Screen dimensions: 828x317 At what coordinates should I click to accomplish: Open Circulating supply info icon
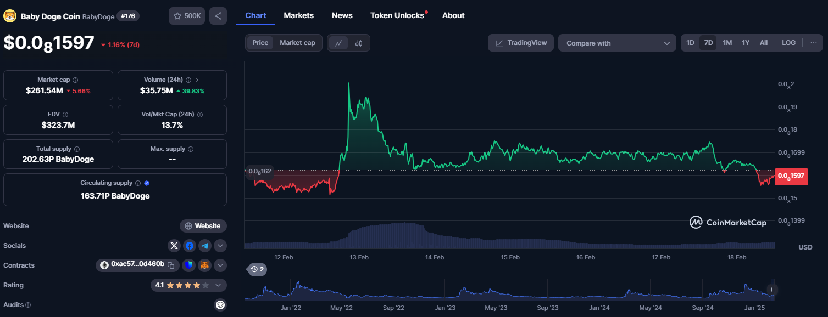tap(138, 183)
